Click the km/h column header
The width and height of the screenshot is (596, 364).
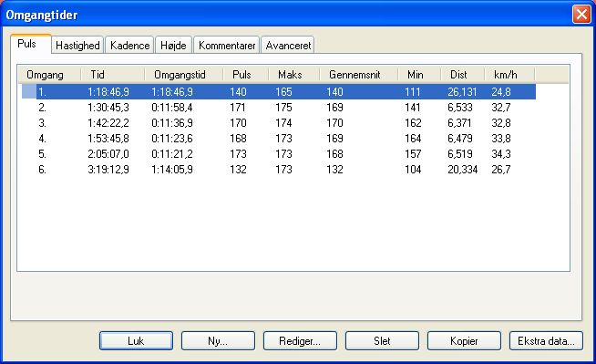coord(509,75)
